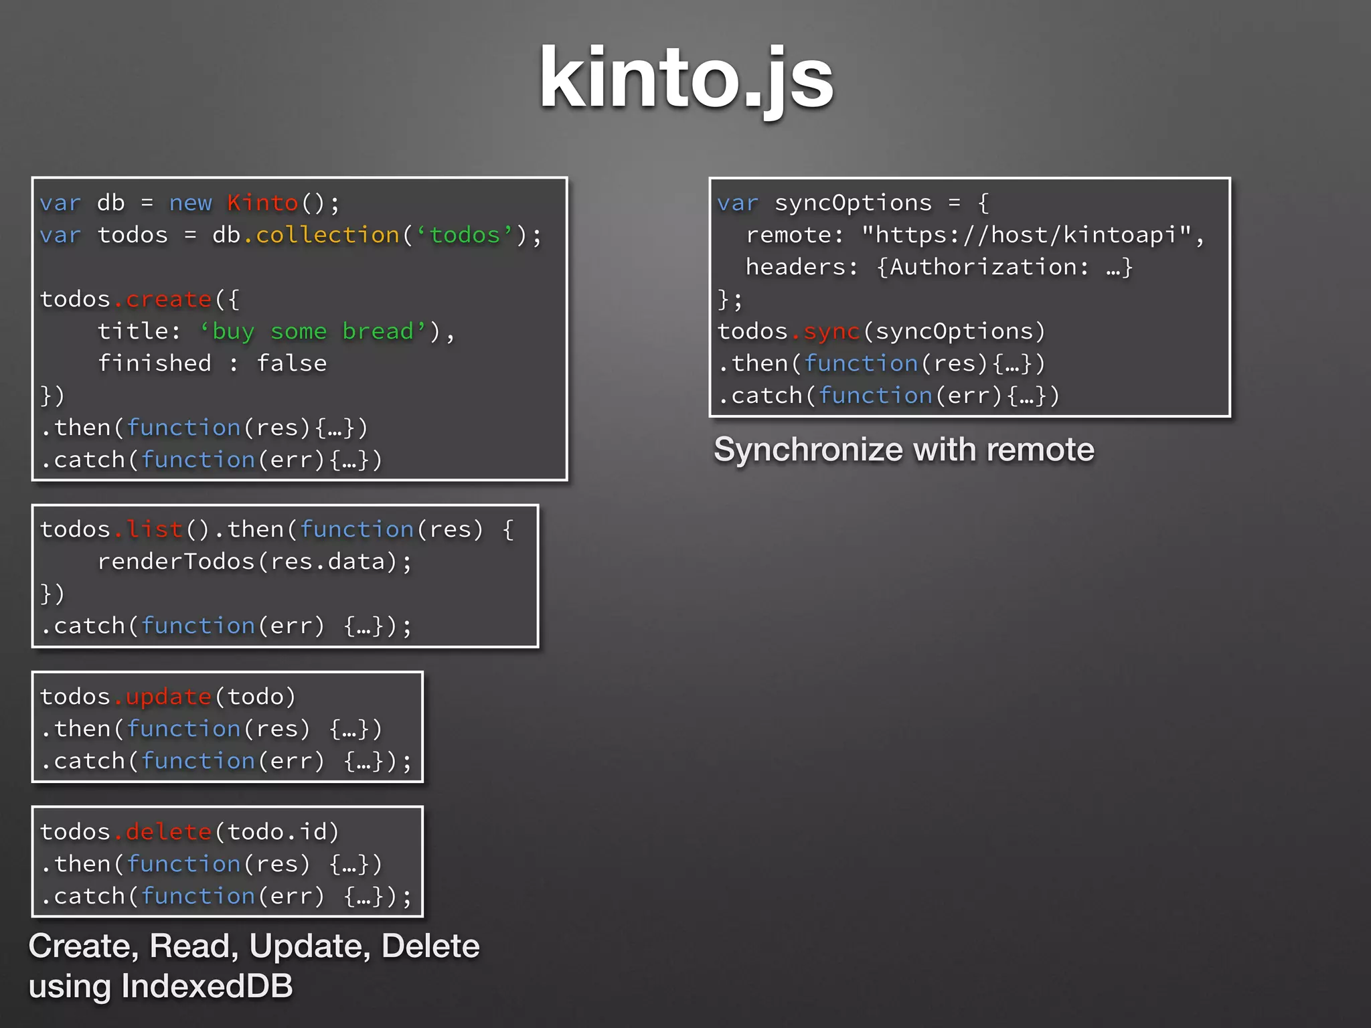Click the 'todos.create({' line

tap(139, 299)
